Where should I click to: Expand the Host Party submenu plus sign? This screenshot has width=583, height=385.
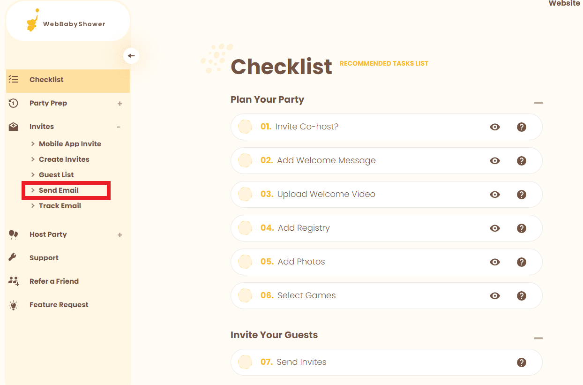point(120,234)
